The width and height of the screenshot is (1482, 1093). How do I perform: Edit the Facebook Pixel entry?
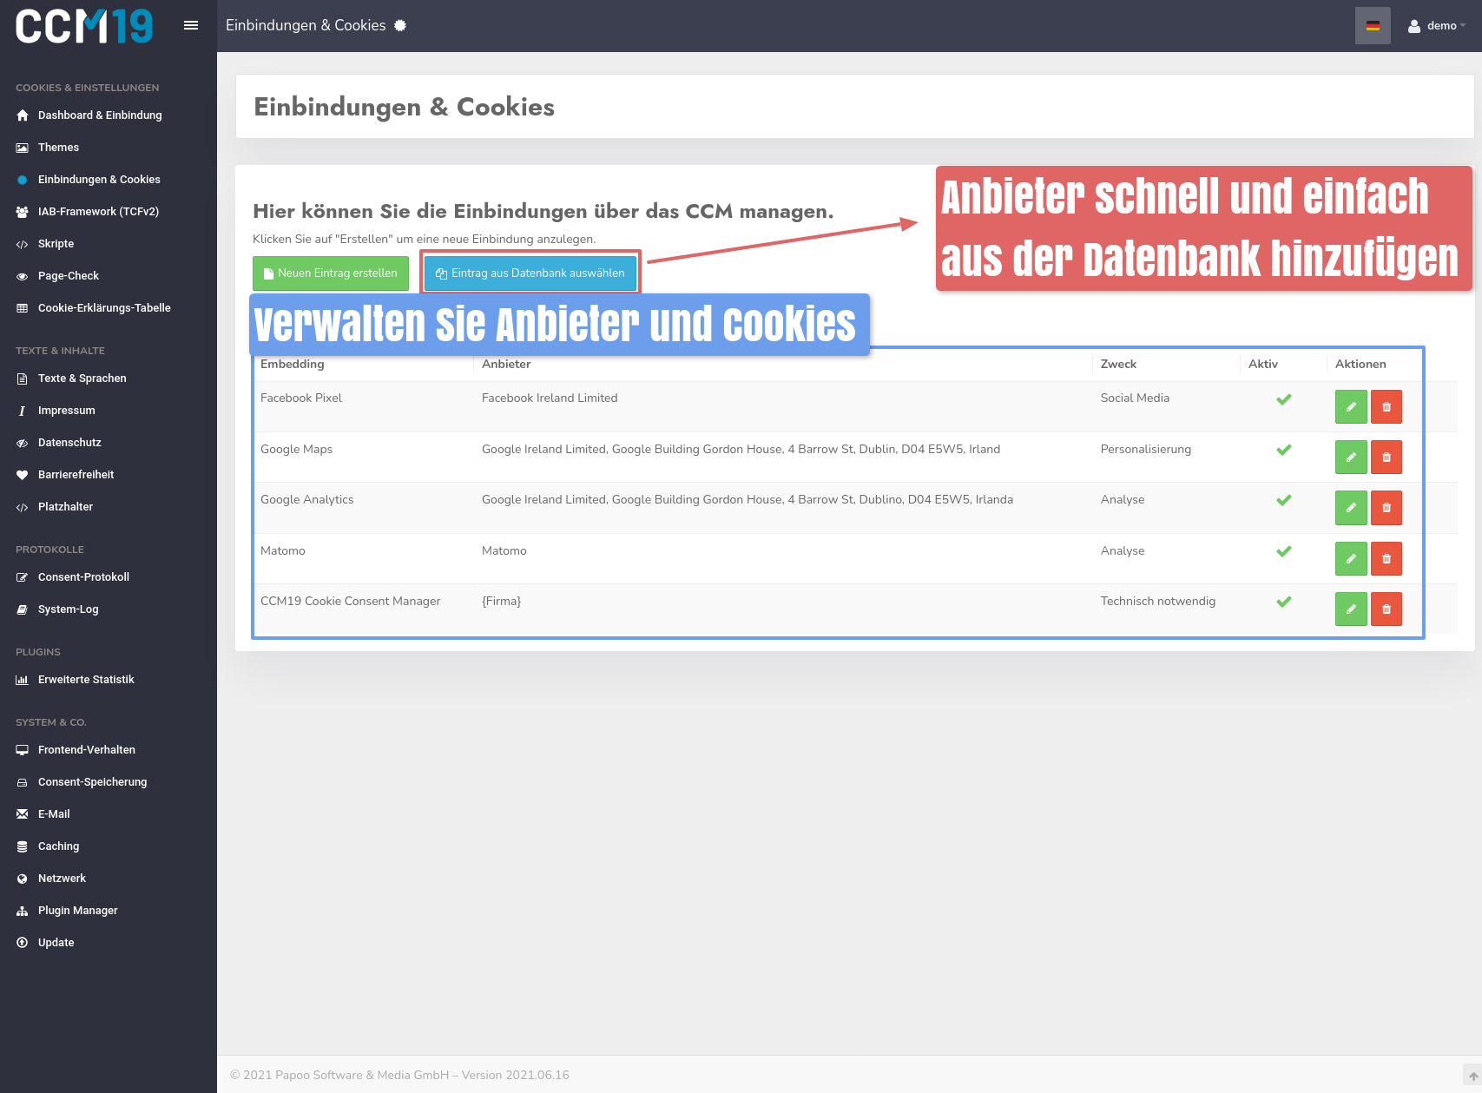[1351, 407]
